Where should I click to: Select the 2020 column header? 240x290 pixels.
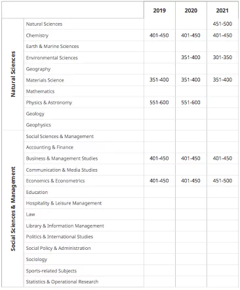point(191,11)
